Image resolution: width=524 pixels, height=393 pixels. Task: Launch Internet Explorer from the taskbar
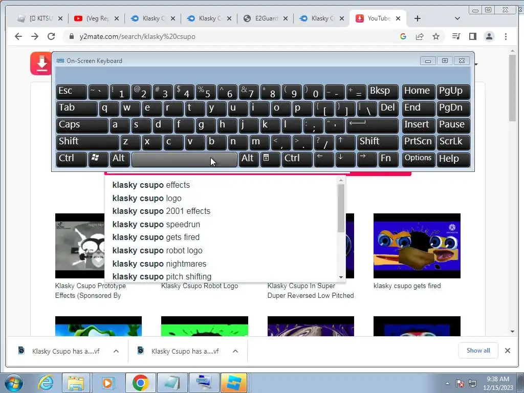tap(46, 383)
